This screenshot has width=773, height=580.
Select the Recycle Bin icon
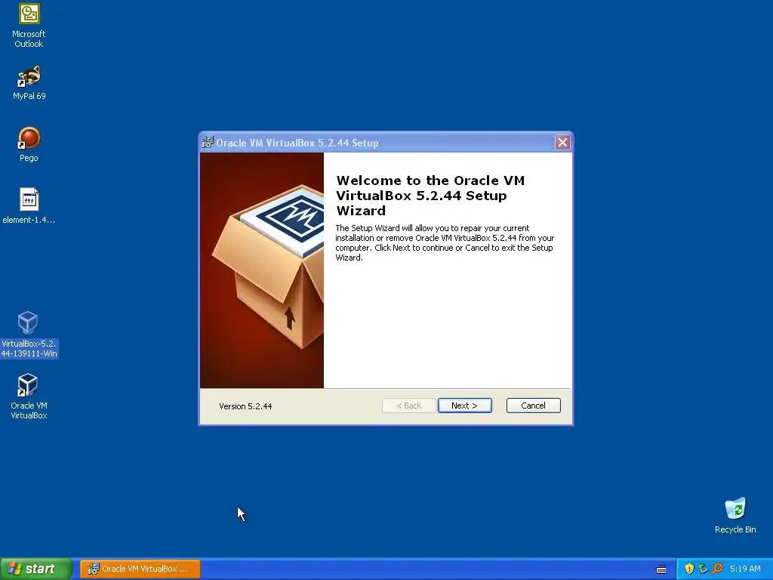tap(735, 516)
